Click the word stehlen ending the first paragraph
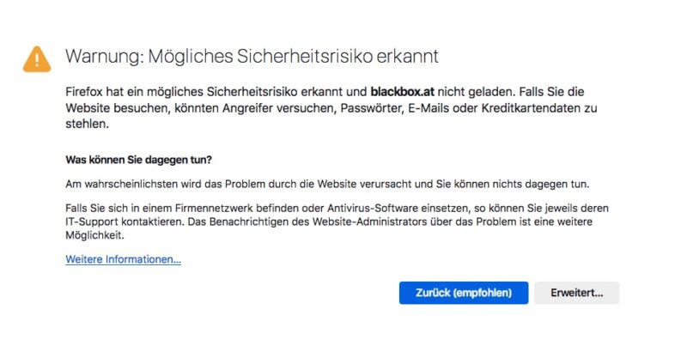This screenshot has width=687, height=364. pos(87,124)
